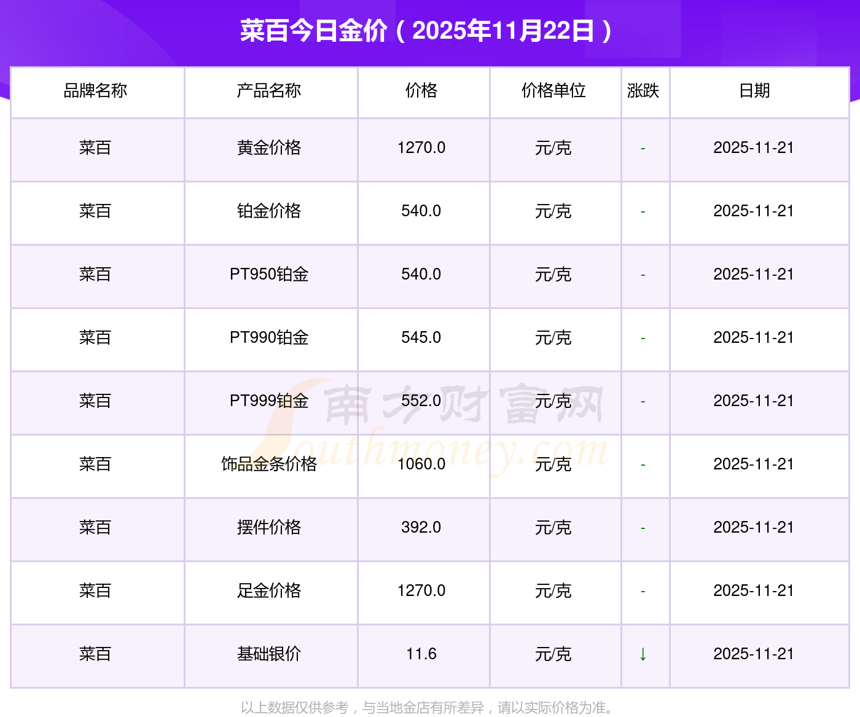The height and width of the screenshot is (717, 860).
Task: Click the 涨跌 dash in the 黄金价格 row
Action: (x=643, y=149)
